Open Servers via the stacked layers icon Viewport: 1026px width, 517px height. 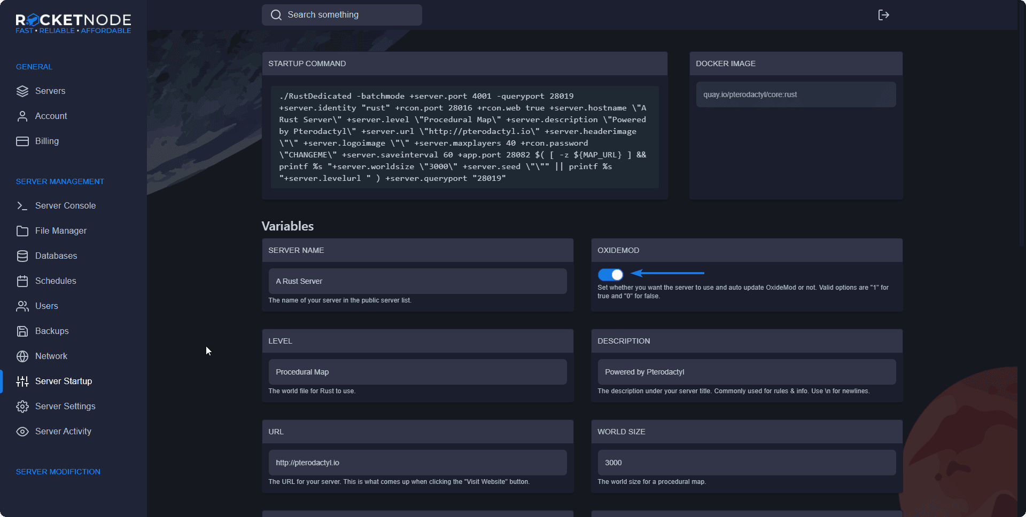[22, 91]
